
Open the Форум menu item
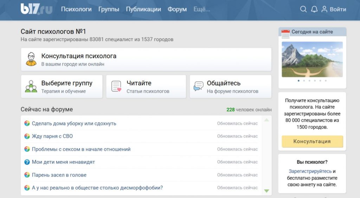[x=177, y=9]
